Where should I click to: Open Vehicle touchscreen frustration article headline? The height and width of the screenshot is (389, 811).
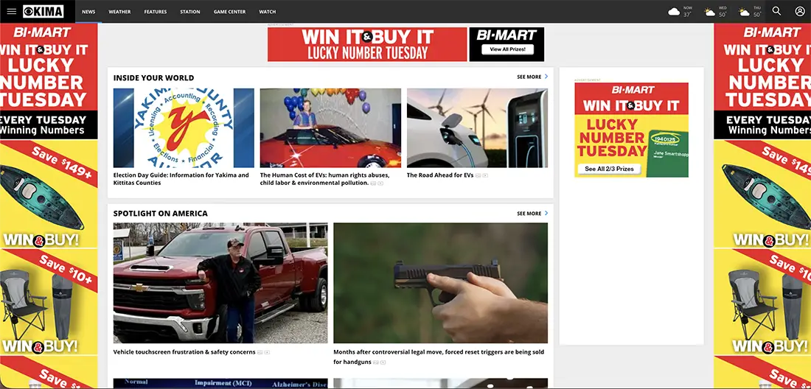(x=184, y=352)
